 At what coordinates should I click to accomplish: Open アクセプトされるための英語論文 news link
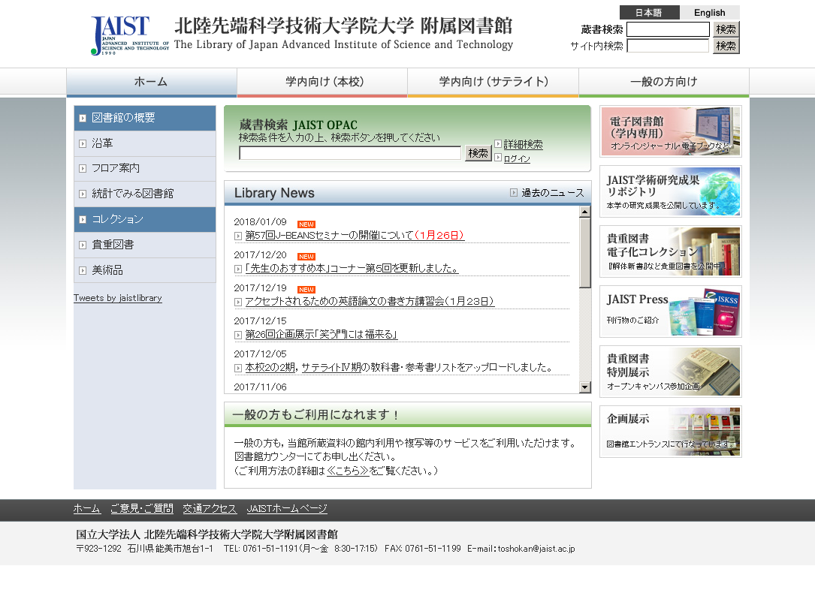[x=370, y=301]
